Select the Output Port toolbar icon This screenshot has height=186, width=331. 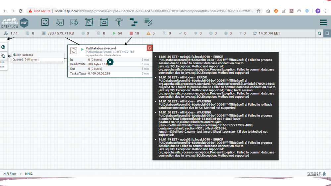click(x=74, y=22)
